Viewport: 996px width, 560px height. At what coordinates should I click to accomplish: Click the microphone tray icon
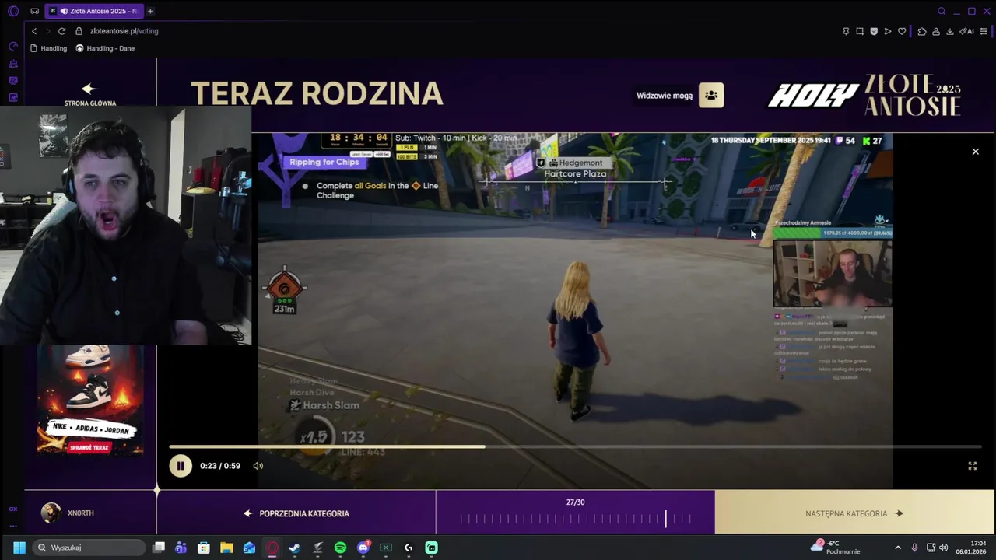914,548
